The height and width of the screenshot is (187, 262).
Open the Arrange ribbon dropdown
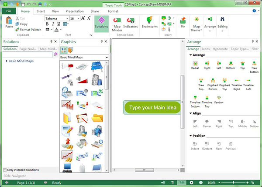(x=210, y=24)
